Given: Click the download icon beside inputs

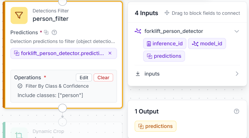Looking at the screenshot, I should 138,74.
